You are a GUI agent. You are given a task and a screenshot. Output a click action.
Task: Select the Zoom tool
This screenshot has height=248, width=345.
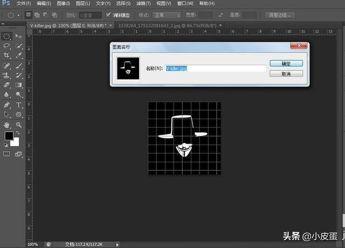pos(19,125)
